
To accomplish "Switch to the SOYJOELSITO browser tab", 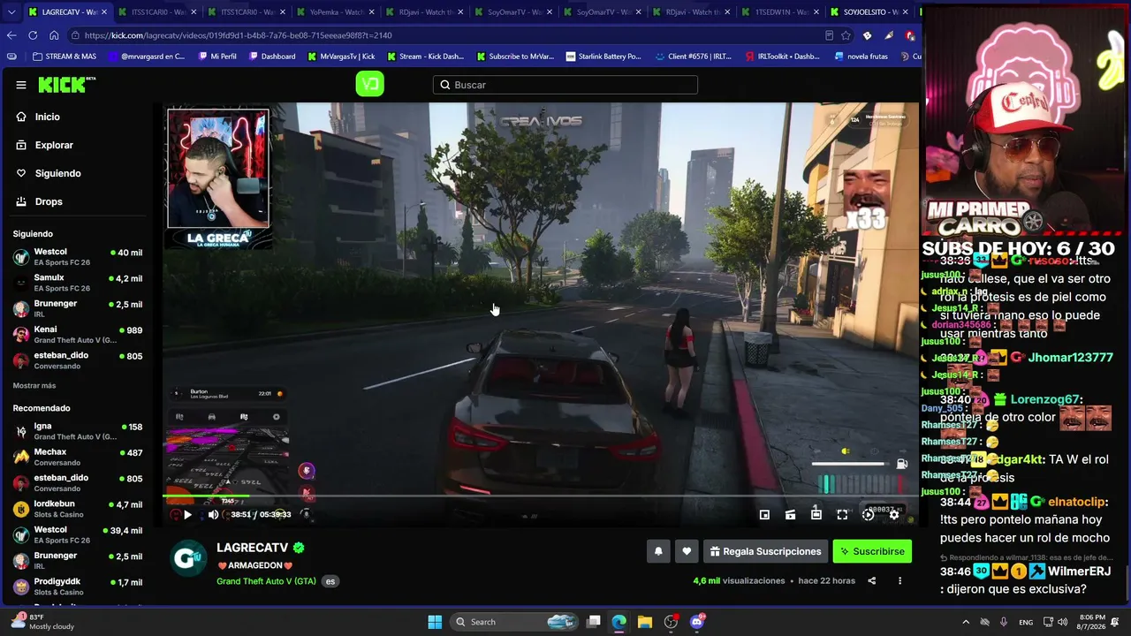I will pos(869,12).
